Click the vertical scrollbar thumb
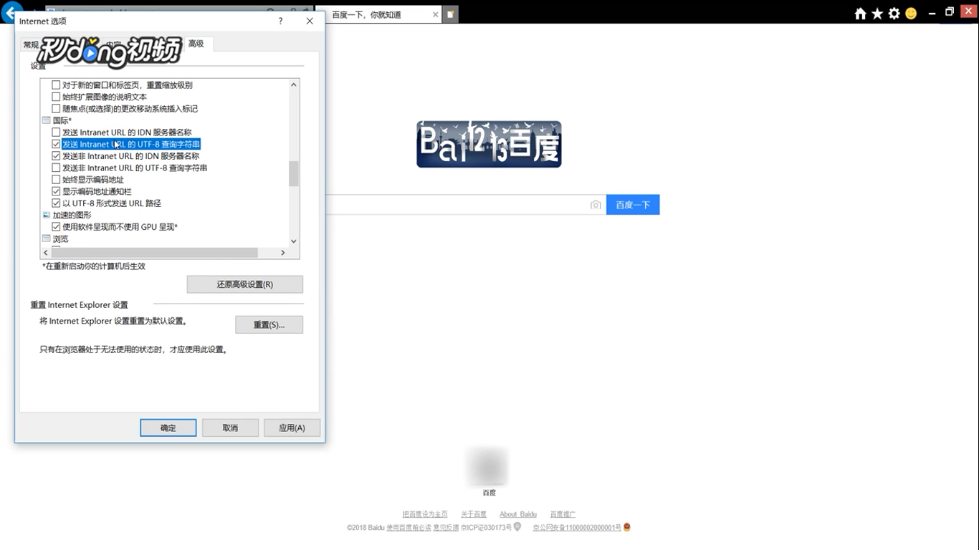 coord(294,173)
